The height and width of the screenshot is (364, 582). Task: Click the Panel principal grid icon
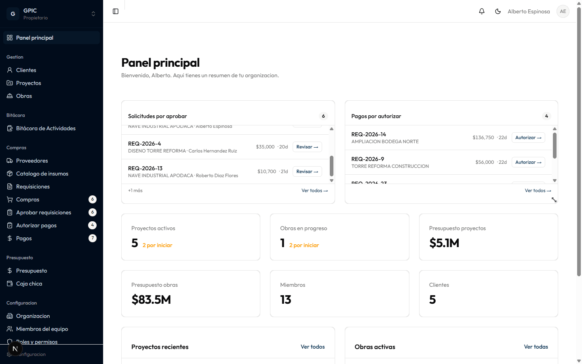tap(10, 38)
